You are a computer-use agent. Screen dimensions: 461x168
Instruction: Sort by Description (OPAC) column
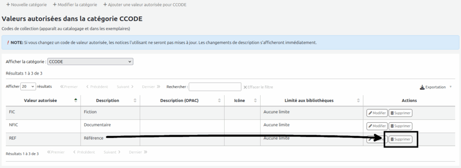(x=182, y=100)
